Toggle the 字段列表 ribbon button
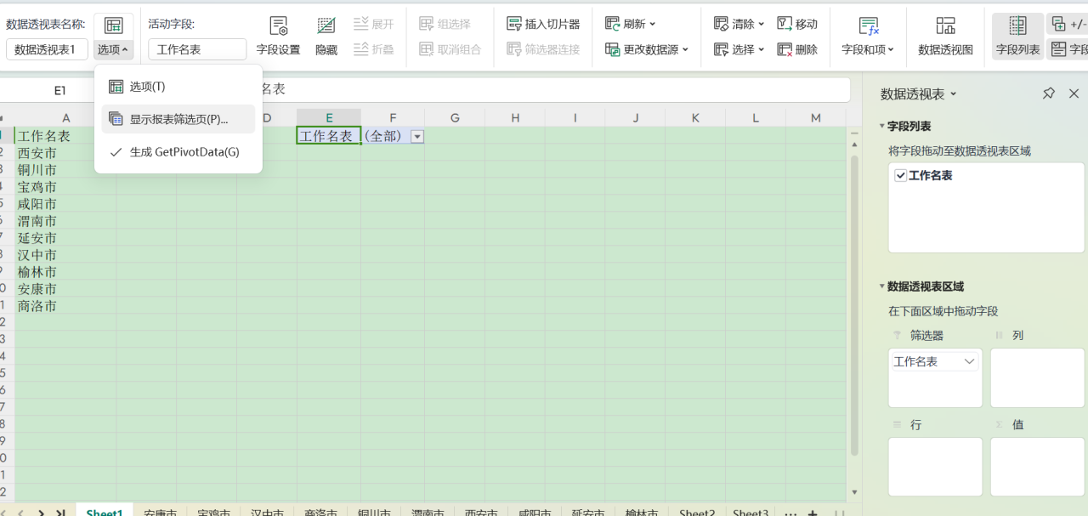 pos(1017,37)
